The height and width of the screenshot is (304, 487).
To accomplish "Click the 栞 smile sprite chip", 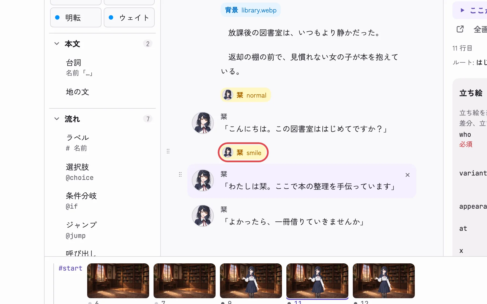I will click(x=243, y=153).
